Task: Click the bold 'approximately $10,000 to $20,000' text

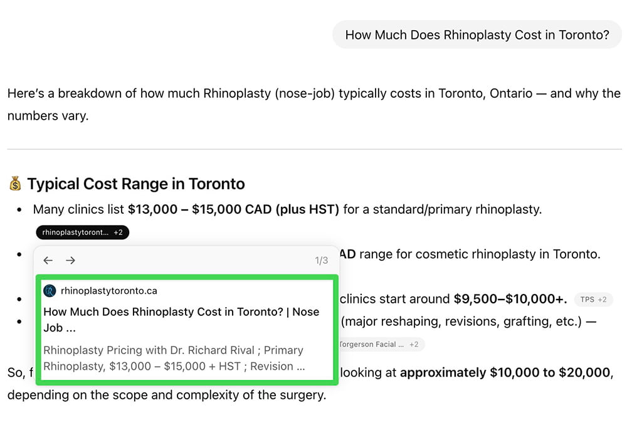Action: pyautogui.click(x=505, y=373)
